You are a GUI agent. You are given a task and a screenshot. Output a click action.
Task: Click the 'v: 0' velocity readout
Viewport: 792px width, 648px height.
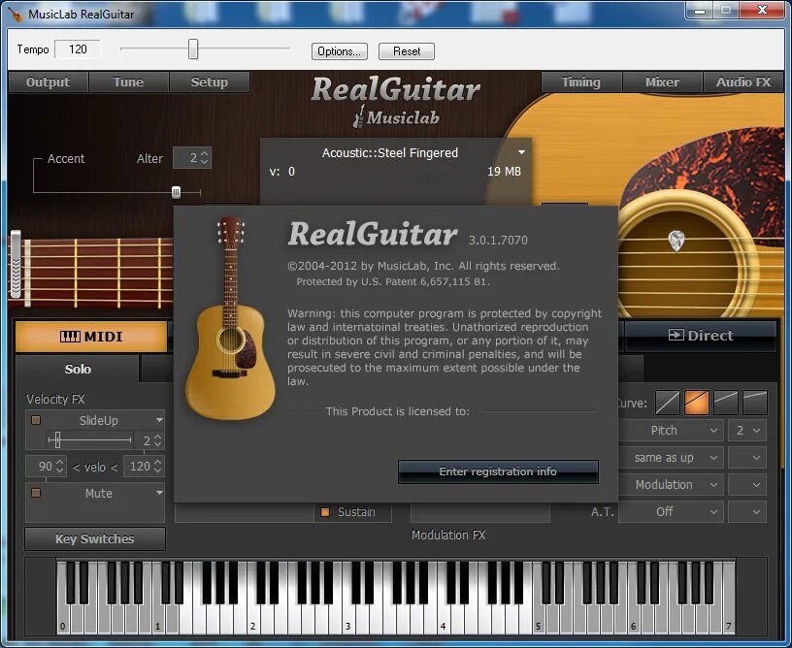tap(281, 172)
